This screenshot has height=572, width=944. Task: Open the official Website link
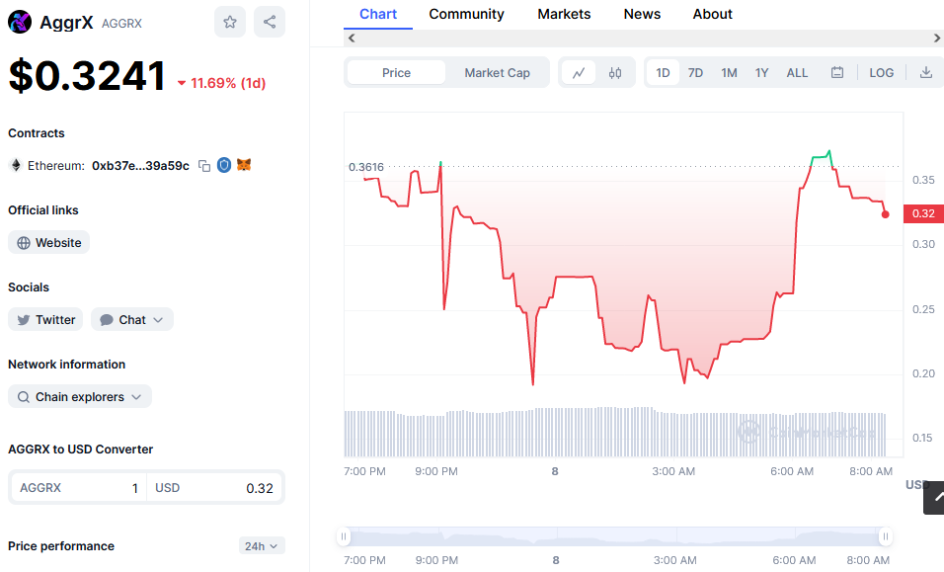(x=48, y=243)
